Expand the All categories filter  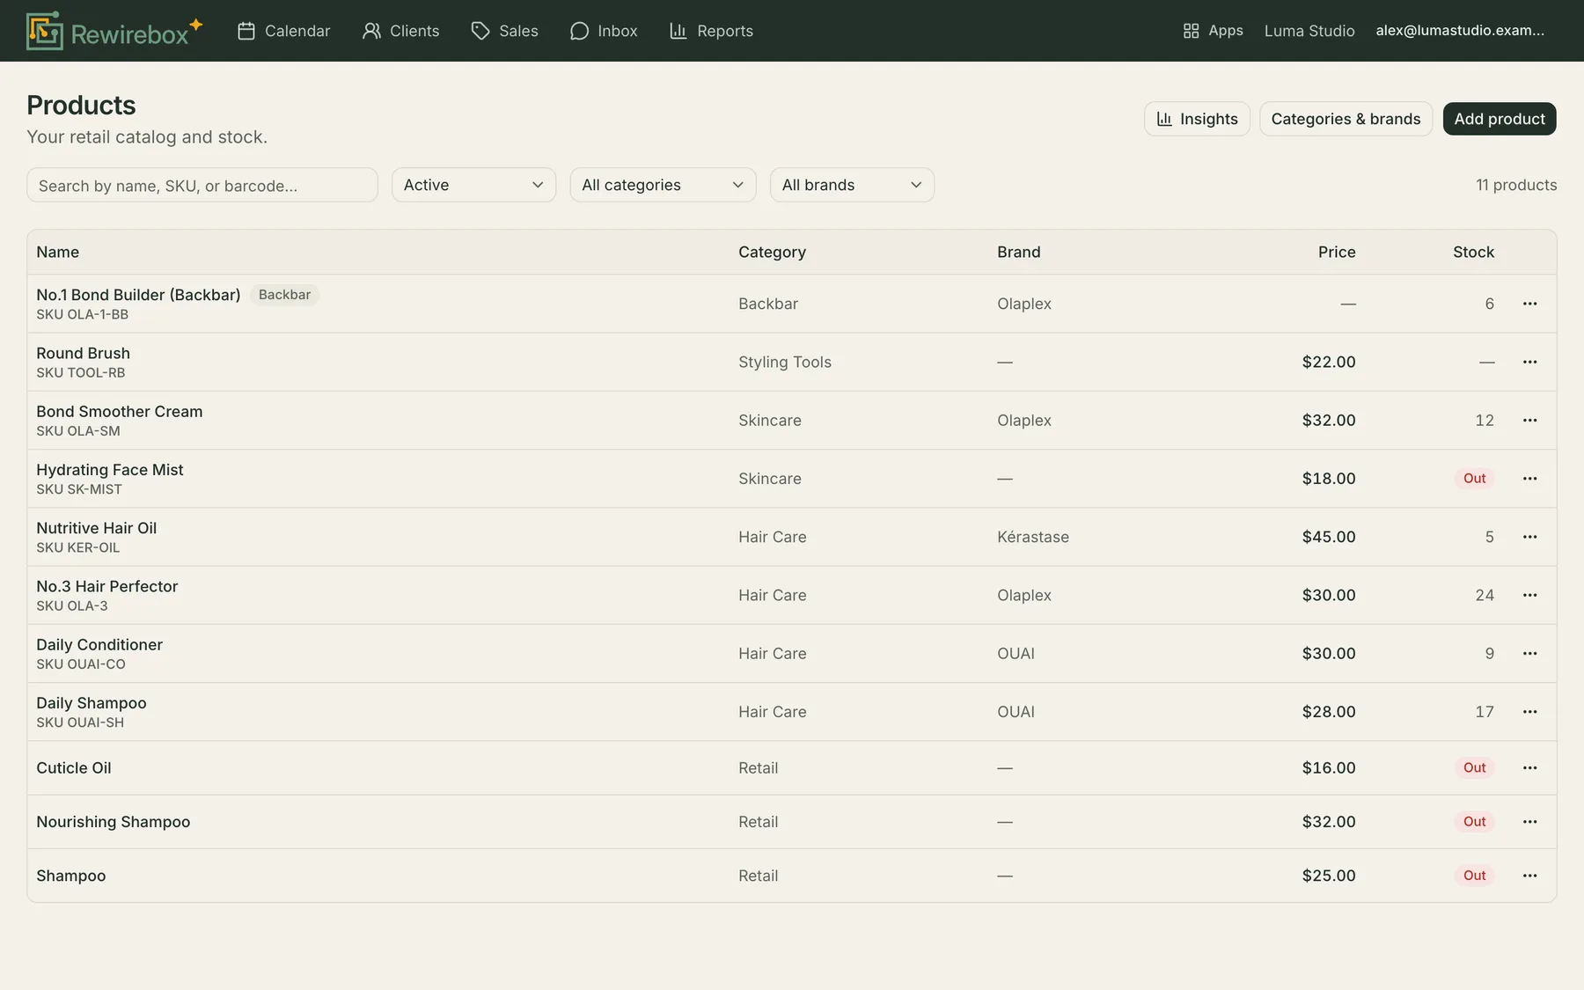(663, 185)
